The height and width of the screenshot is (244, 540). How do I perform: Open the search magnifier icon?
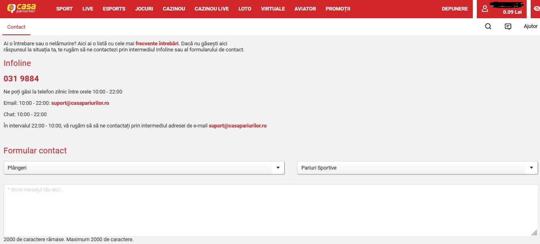pos(488,26)
